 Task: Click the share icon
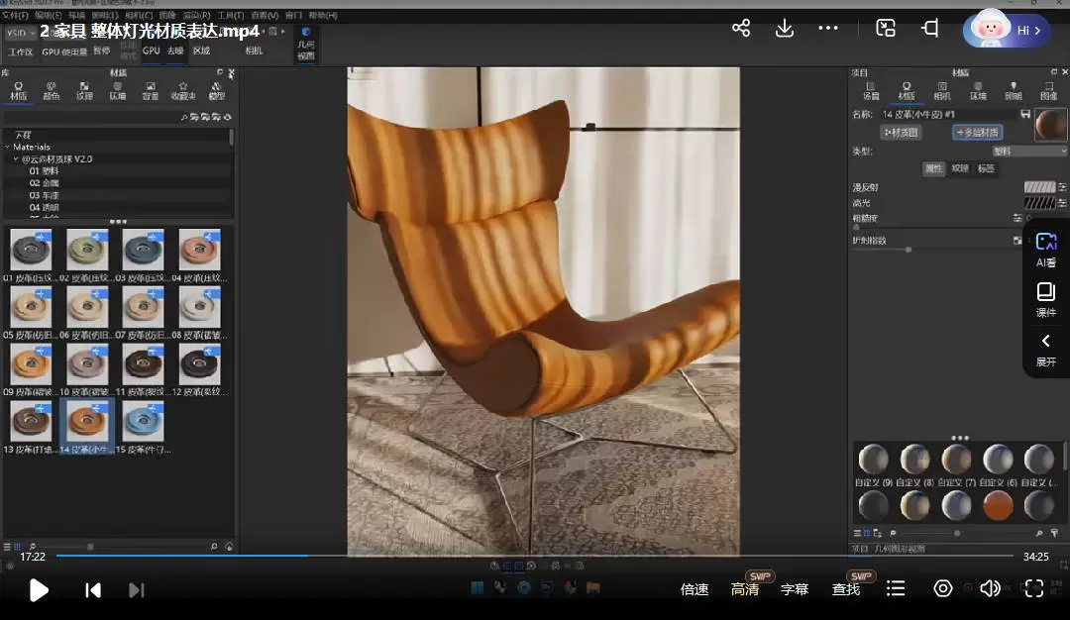[741, 28]
